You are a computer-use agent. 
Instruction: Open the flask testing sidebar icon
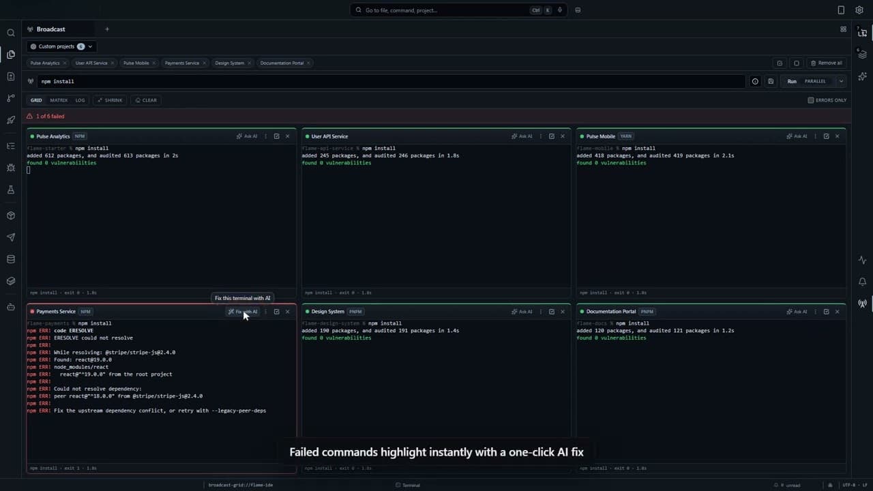(10, 190)
